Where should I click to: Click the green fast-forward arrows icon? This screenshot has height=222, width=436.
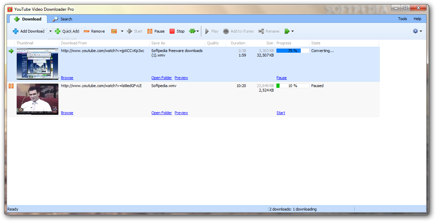click(x=287, y=31)
